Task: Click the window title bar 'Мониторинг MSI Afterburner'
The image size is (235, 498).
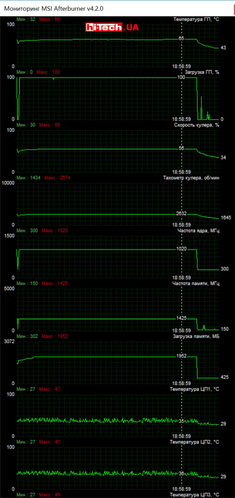Action: [53, 8]
